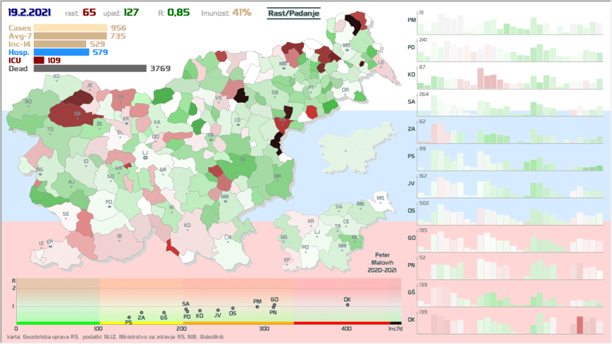The height and width of the screenshot is (344, 612).
Task: Click the IB marker on the main map
Action: [x=120, y=236]
